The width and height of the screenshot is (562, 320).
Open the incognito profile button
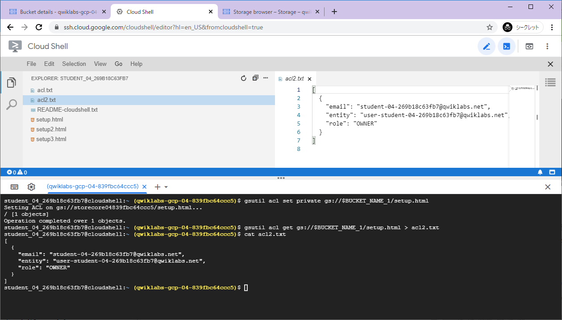point(523,27)
